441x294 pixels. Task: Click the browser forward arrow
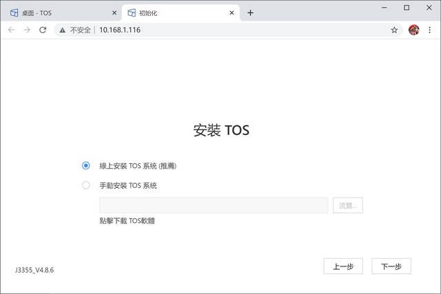(27, 30)
